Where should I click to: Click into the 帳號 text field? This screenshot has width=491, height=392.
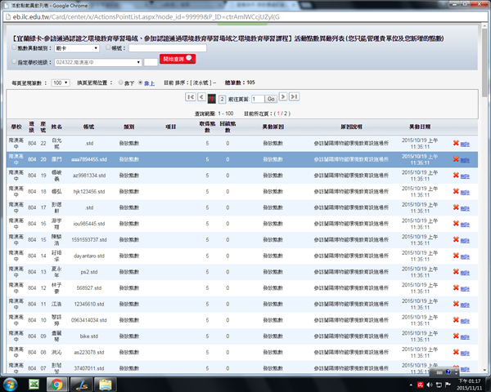pyautogui.click(x=168, y=48)
